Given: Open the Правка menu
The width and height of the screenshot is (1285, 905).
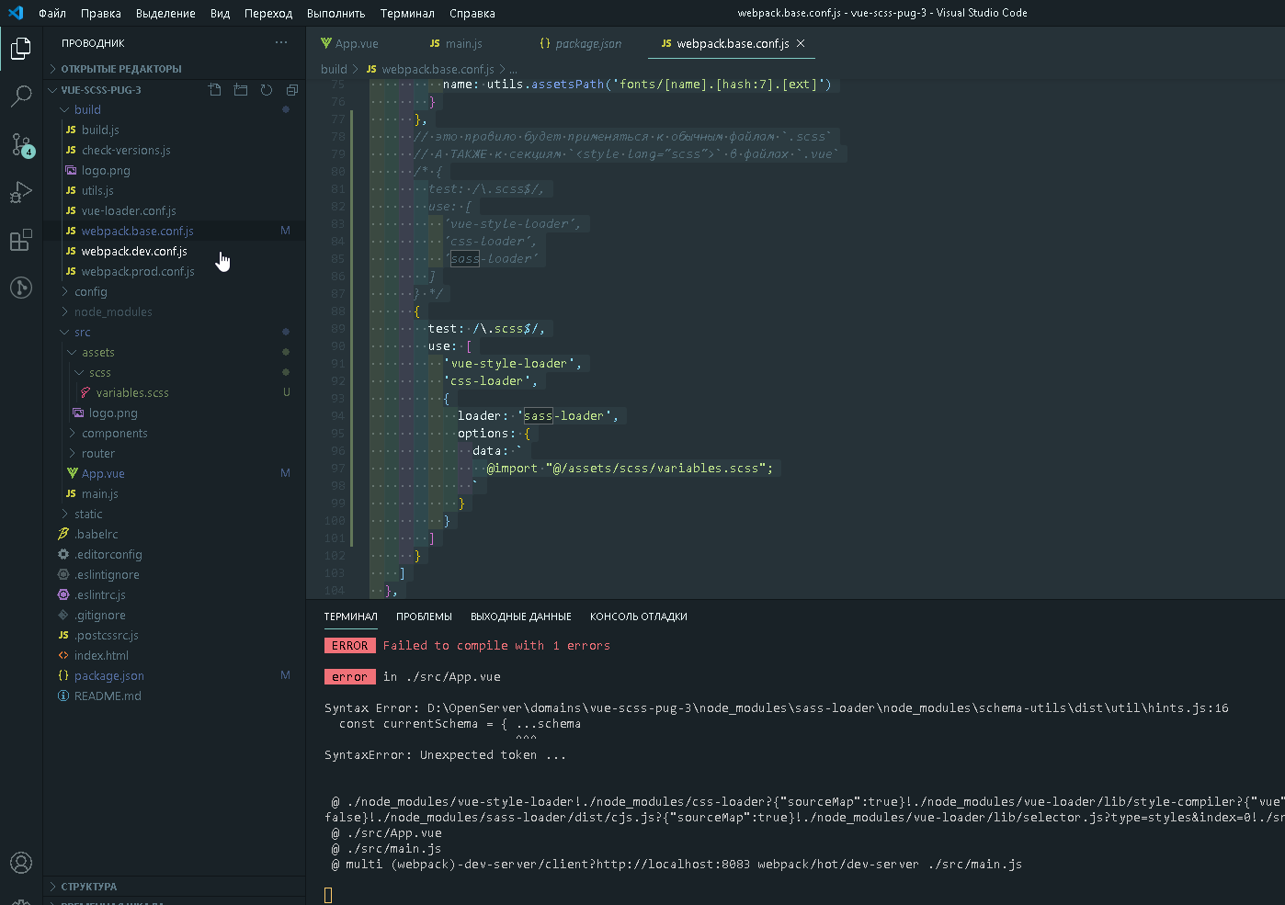Looking at the screenshot, I should click(x=100, y=14).
